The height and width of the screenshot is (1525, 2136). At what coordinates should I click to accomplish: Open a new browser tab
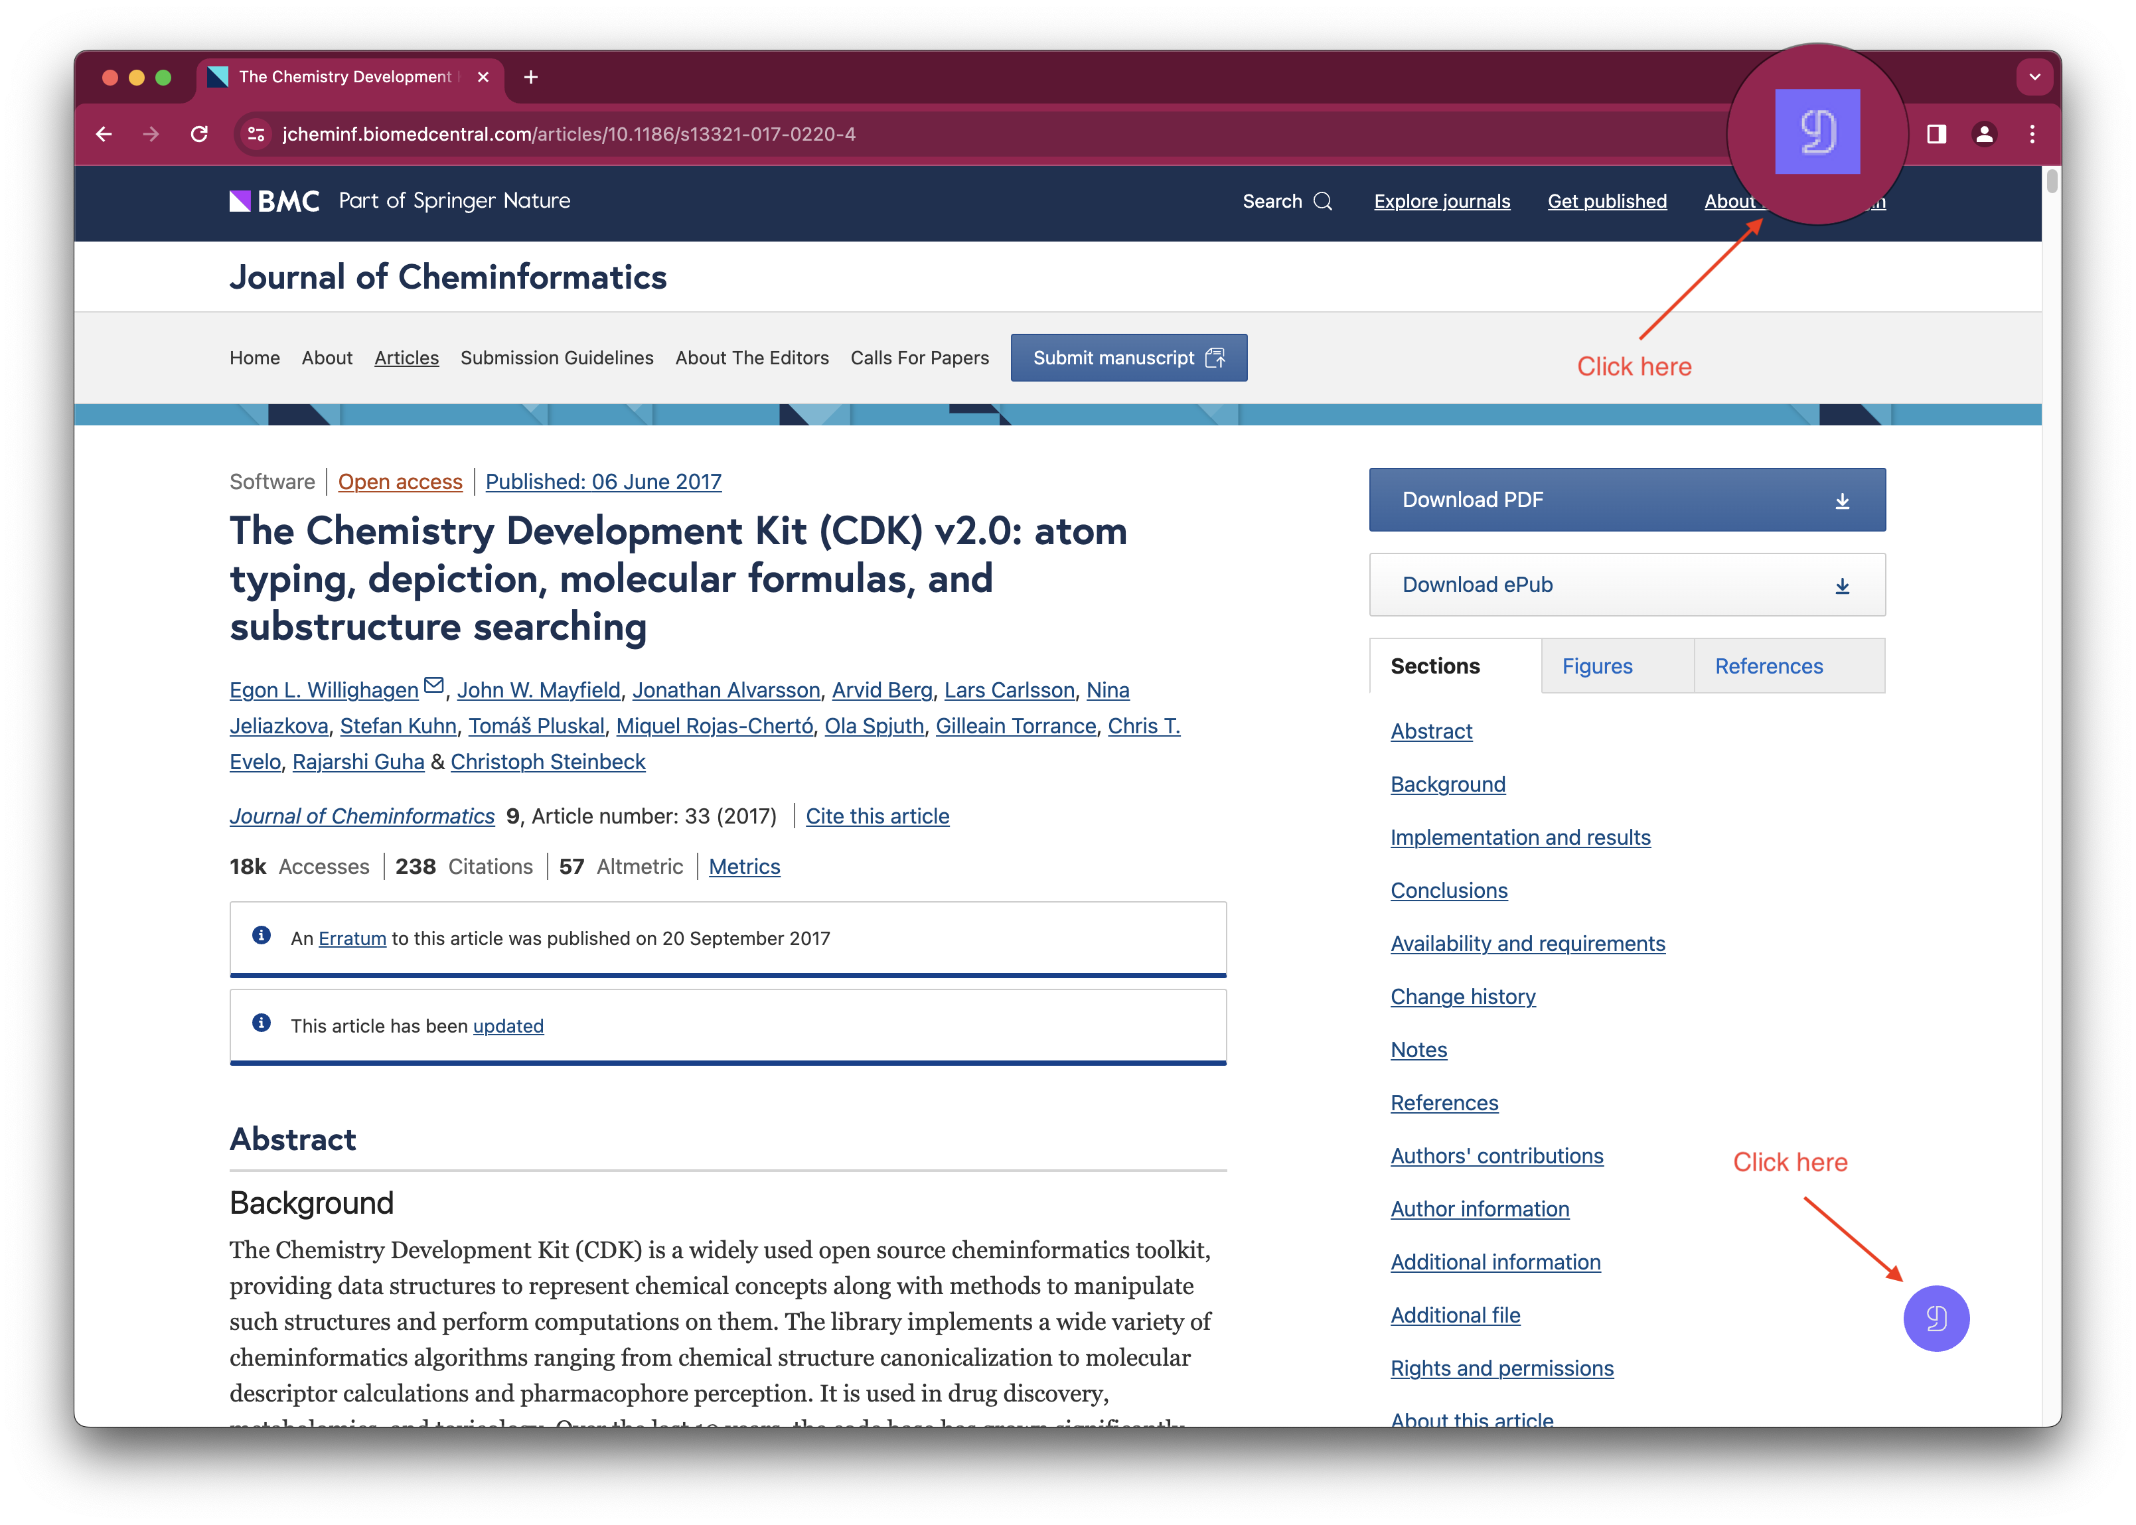tap(531, 77)
